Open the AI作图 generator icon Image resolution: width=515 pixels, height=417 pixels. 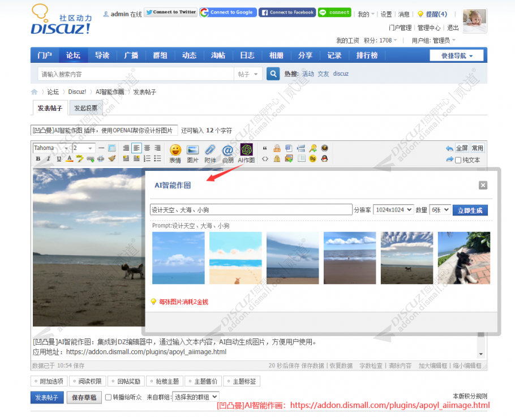click(246, 149)
